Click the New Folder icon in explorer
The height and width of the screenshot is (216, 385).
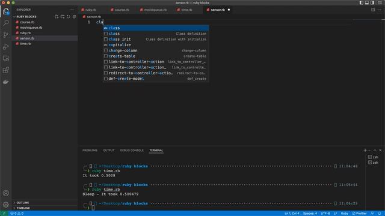point(63,17)
